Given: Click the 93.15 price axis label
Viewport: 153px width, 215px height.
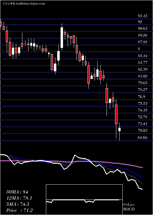Looking at the screenshot, I should 143,16.
